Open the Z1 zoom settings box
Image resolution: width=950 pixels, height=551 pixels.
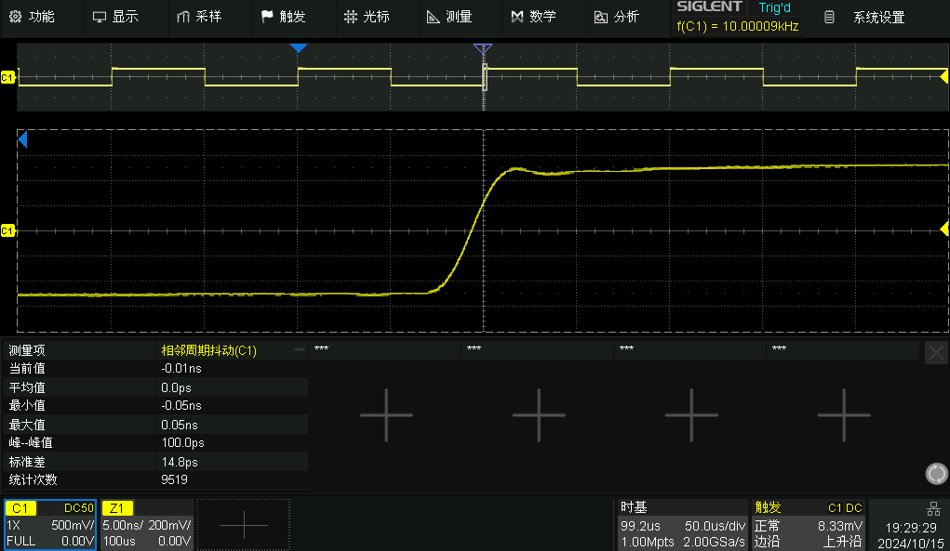[147, 525]
